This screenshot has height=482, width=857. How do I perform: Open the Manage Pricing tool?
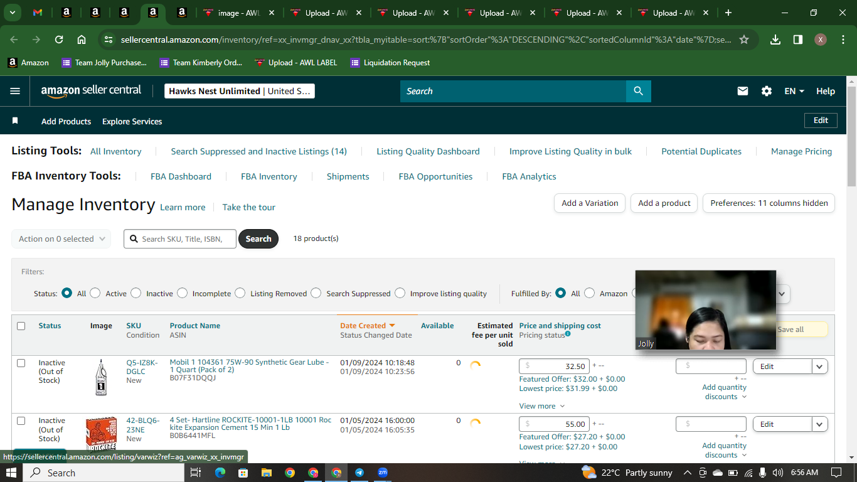(802, 151)
